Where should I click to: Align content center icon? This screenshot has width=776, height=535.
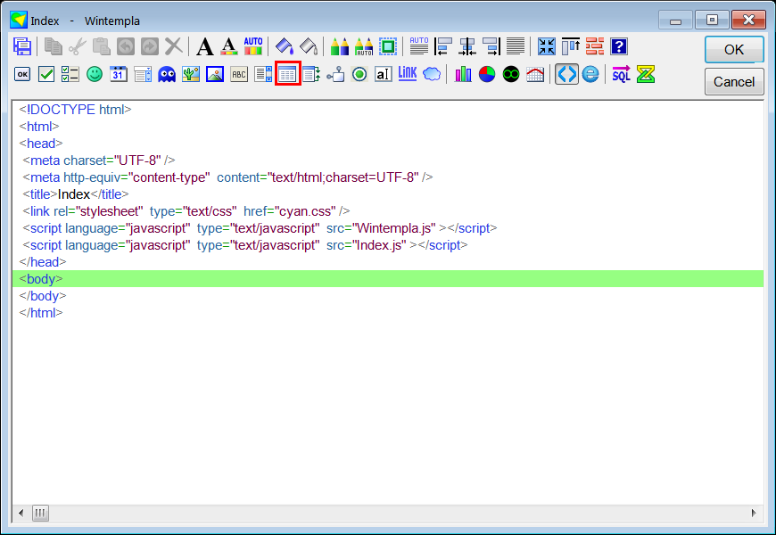click(x=467, y=46)
